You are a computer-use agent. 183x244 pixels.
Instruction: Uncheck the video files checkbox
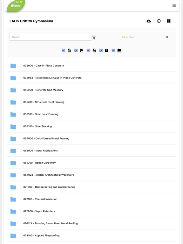coord(88,51)
